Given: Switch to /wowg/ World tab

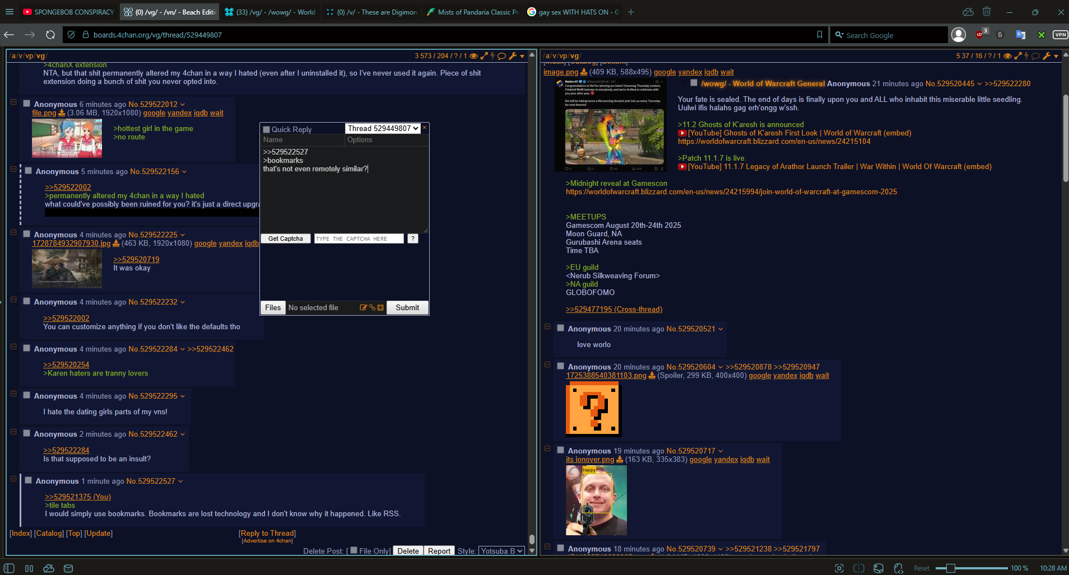Looking at the screenshot, I should [270, 12].
